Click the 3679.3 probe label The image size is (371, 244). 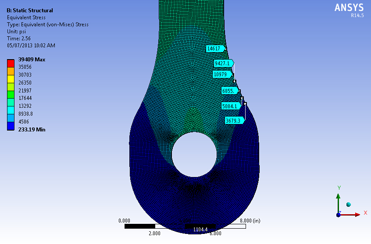233,120
